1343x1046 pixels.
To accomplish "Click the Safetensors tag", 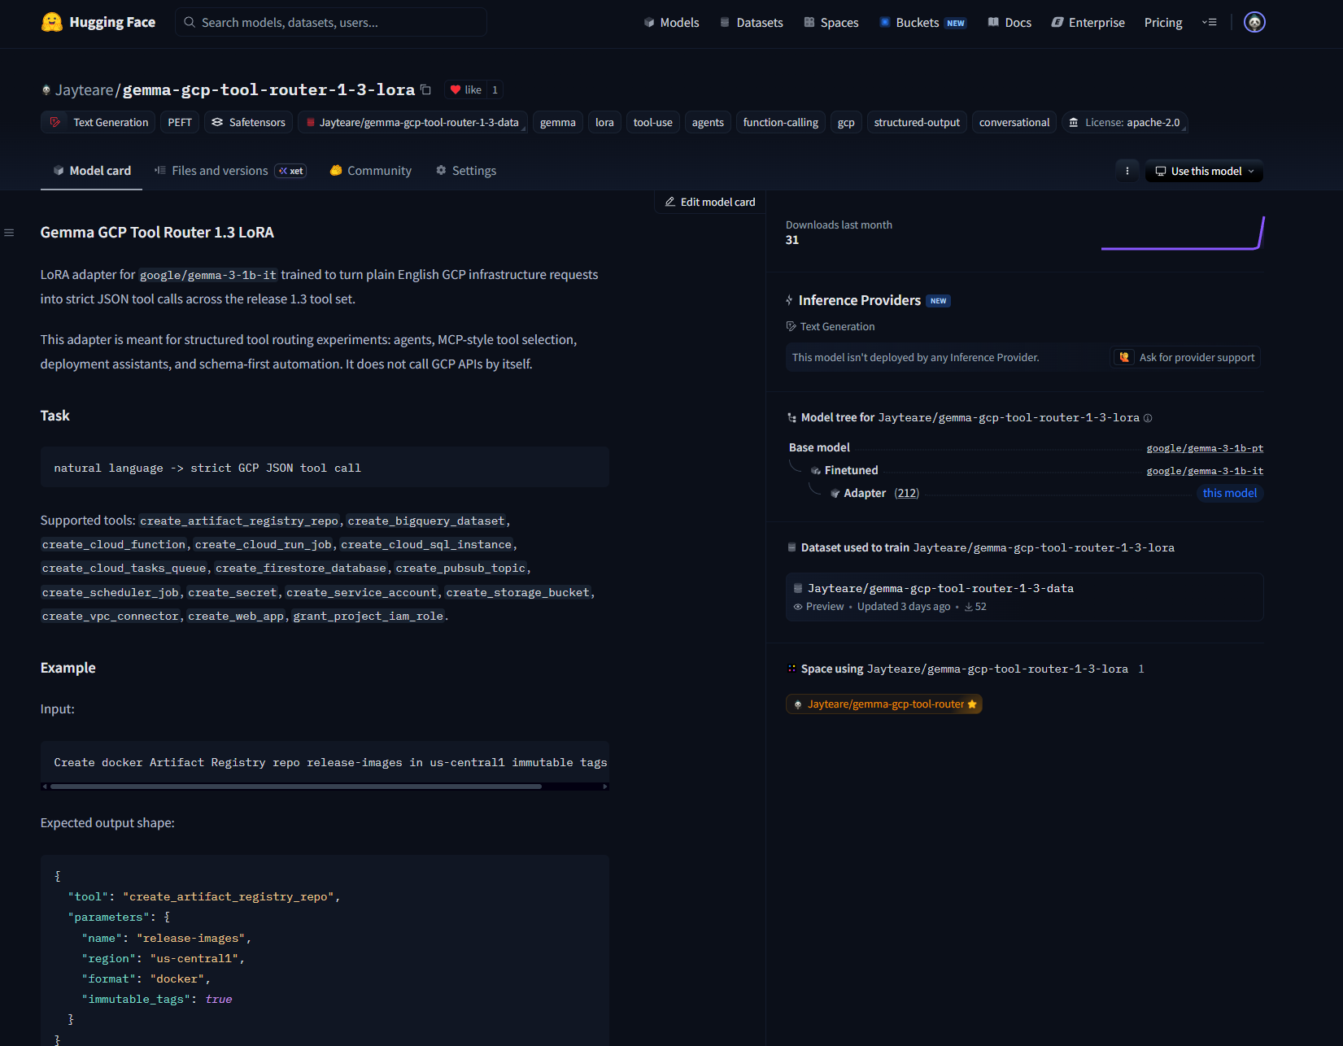I will (x=248, y=122).
